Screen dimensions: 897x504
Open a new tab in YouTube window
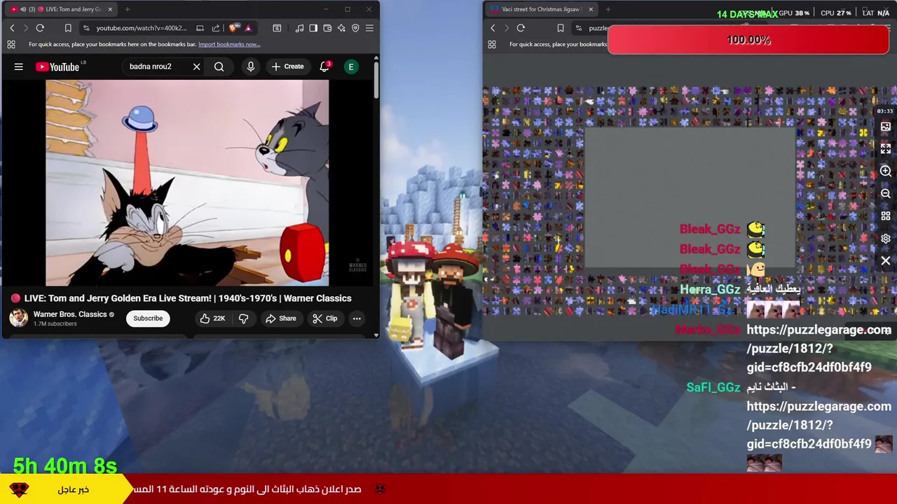128,9
